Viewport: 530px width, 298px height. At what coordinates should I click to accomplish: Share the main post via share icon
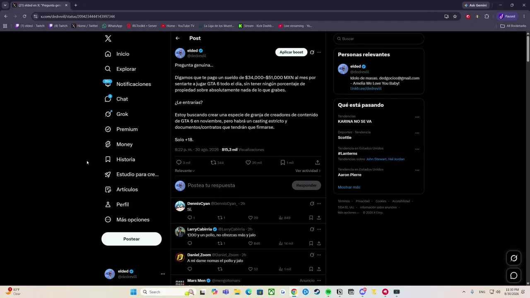pyautogui.click(x=318, y=163)
